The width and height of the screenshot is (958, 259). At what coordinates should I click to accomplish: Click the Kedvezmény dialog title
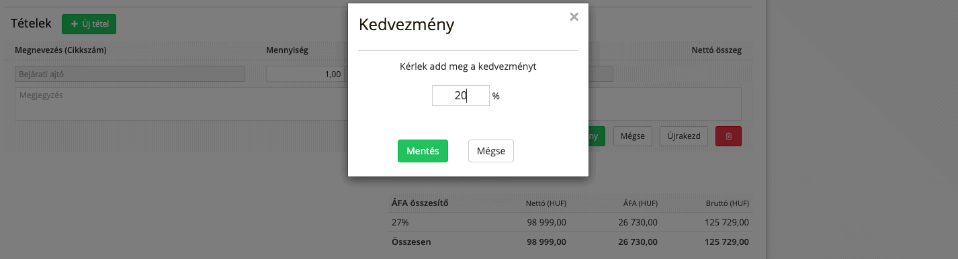point(407,25)
